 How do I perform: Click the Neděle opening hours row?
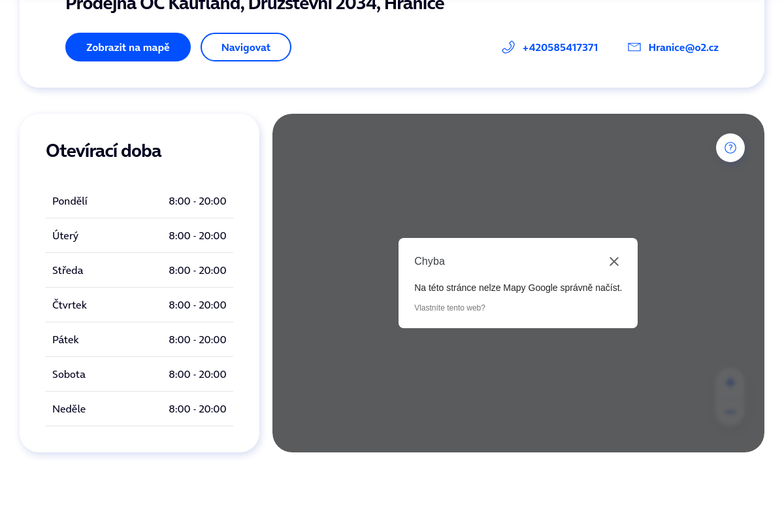pyautogui.click(x=139, y=409)
